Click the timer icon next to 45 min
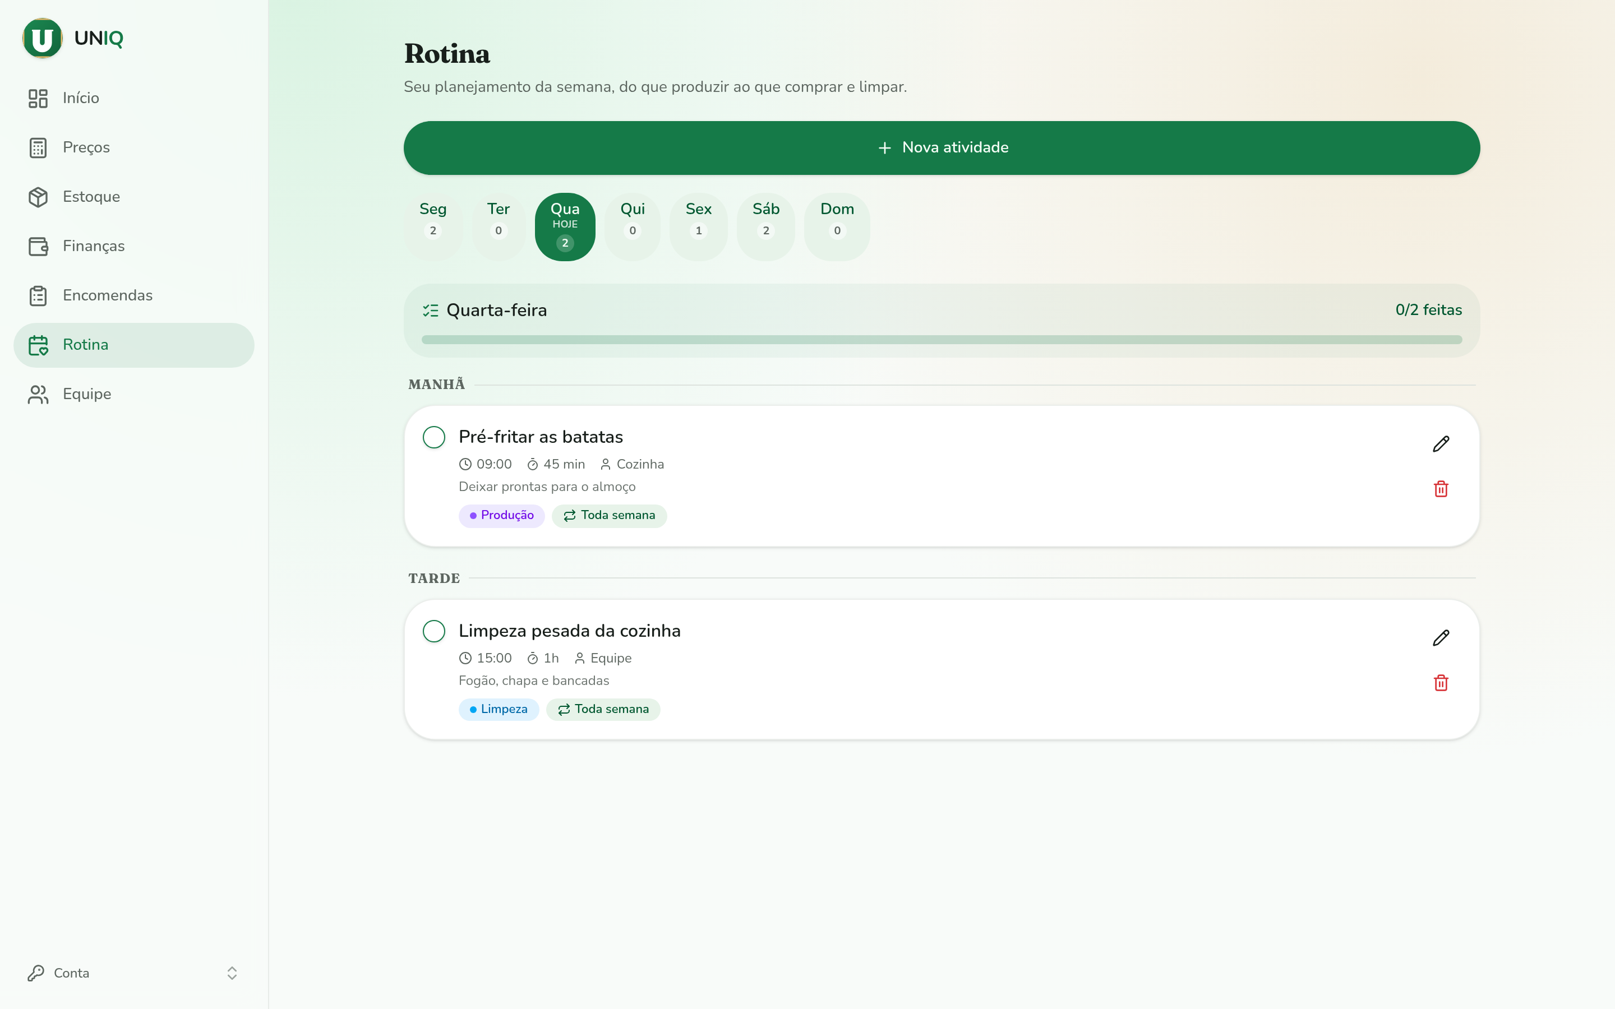Image resolution: width=1615 pixels, height=1009 pixels. (x=533, y=464)
